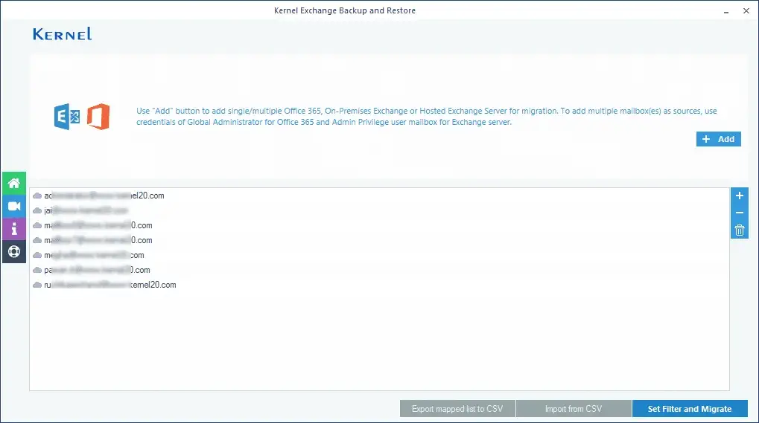759x423 pixels.
Task: Open the support lifebuoy icon
Action: 14,251
